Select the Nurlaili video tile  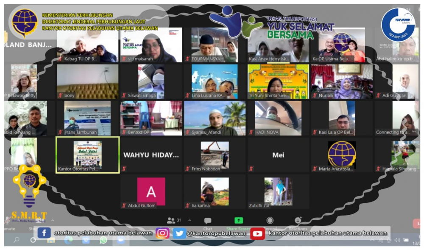342,81
